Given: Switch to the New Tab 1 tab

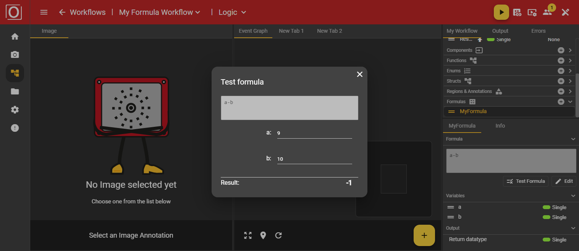Looking at the screenshot, I should [291, 31].
